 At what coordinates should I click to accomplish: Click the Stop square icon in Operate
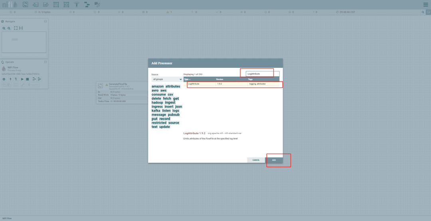pyautogui.click(x=28, y=79)
